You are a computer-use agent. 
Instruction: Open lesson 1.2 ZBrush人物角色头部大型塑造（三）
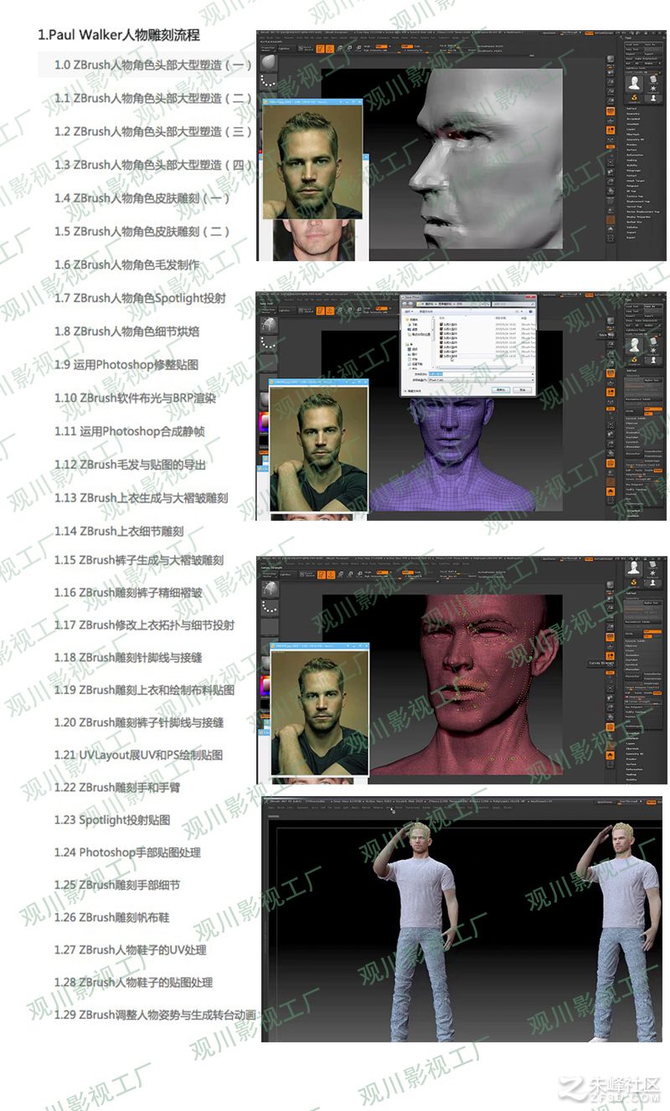pyautogui.click(x=152, y=131)
